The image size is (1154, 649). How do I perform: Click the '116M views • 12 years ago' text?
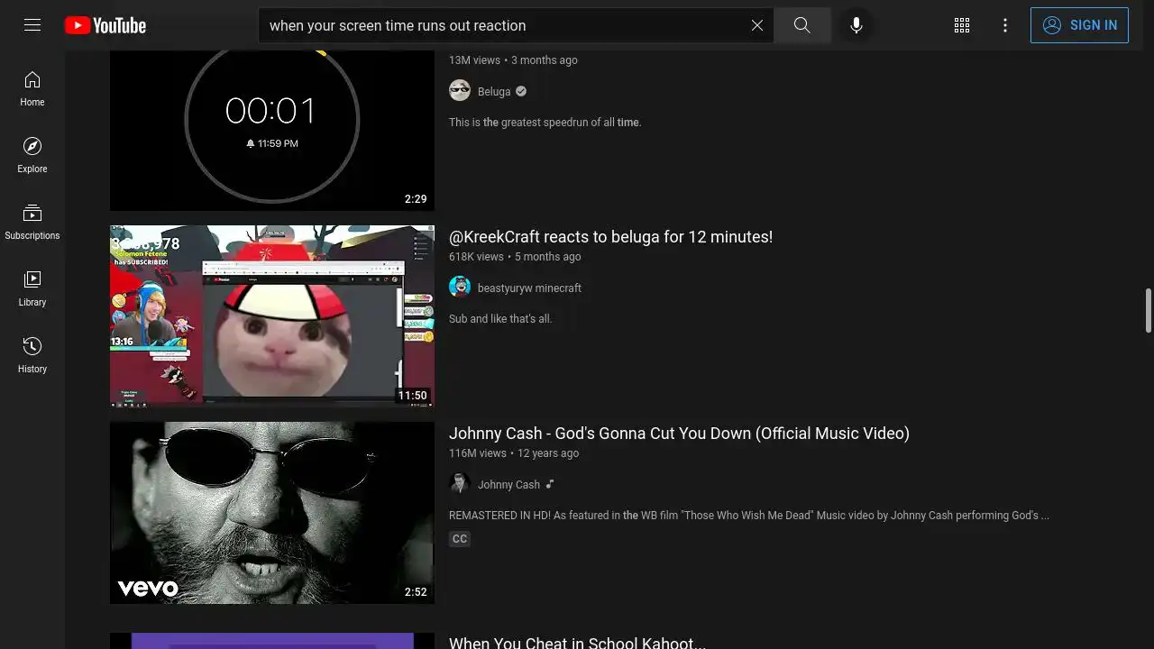[514, 453]
